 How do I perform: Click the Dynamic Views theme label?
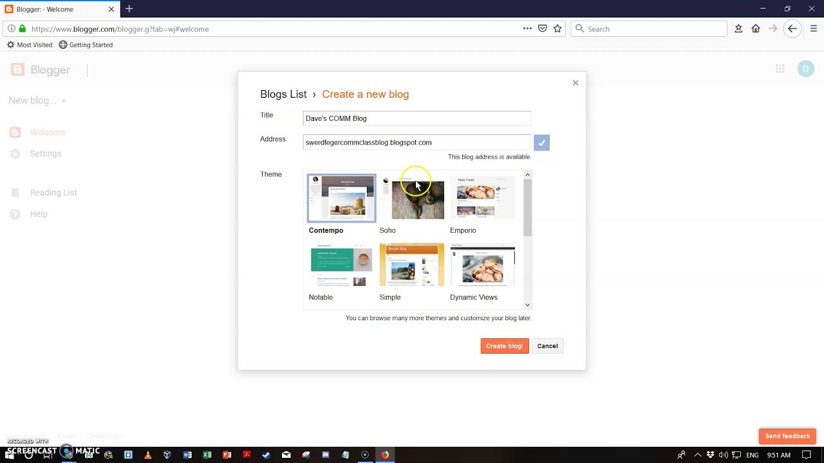(474, 297)
